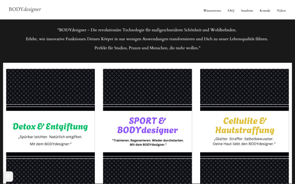Open the Cellulite & Hautstraffung card

[x=244, y=126]
